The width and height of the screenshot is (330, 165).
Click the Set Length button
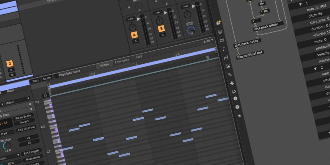click(31, 152)
